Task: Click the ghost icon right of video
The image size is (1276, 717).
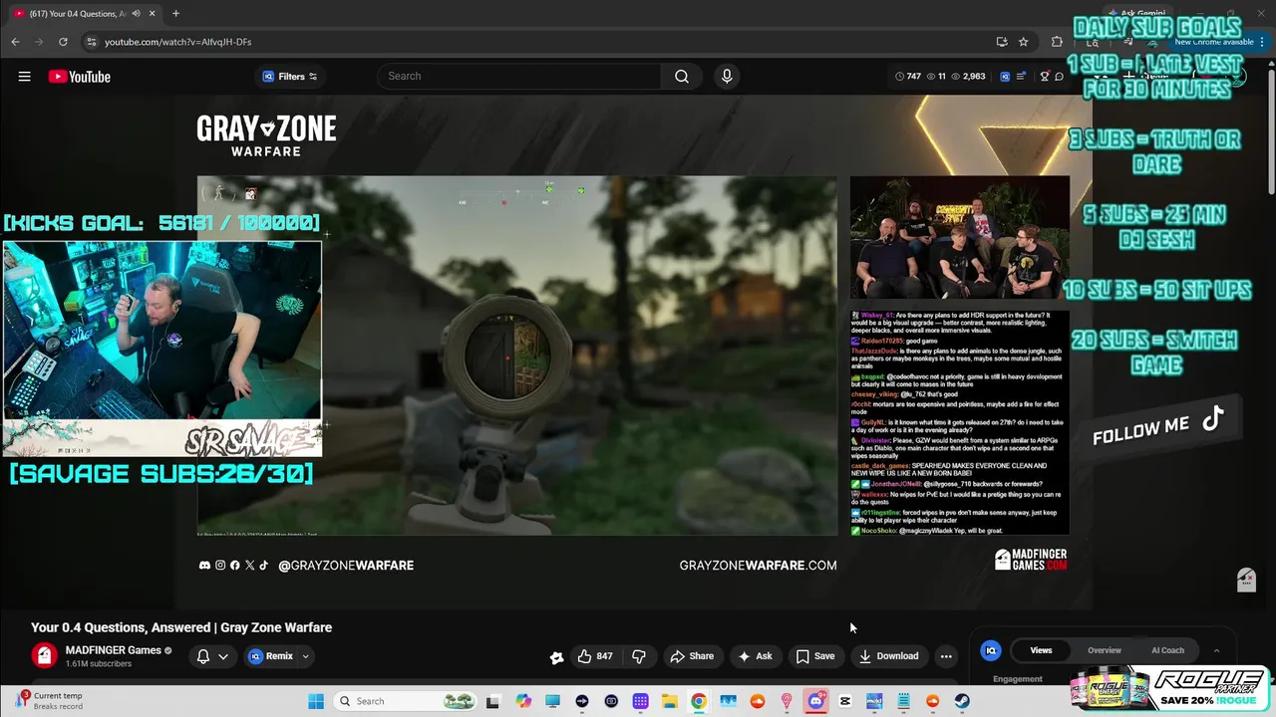Action: 1246,580
